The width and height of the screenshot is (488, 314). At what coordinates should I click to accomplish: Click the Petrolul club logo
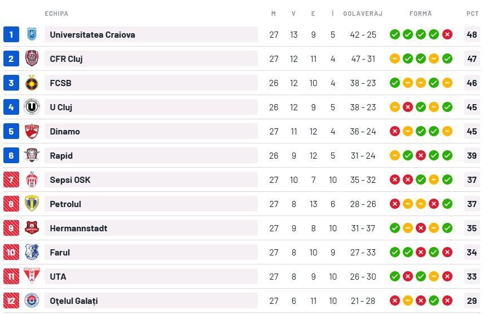click(x=32, y=204)
